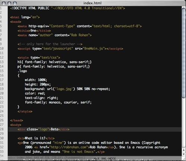The image size is (186, 161).
Task: Click the h1 font-family rule
Action: 55,62
